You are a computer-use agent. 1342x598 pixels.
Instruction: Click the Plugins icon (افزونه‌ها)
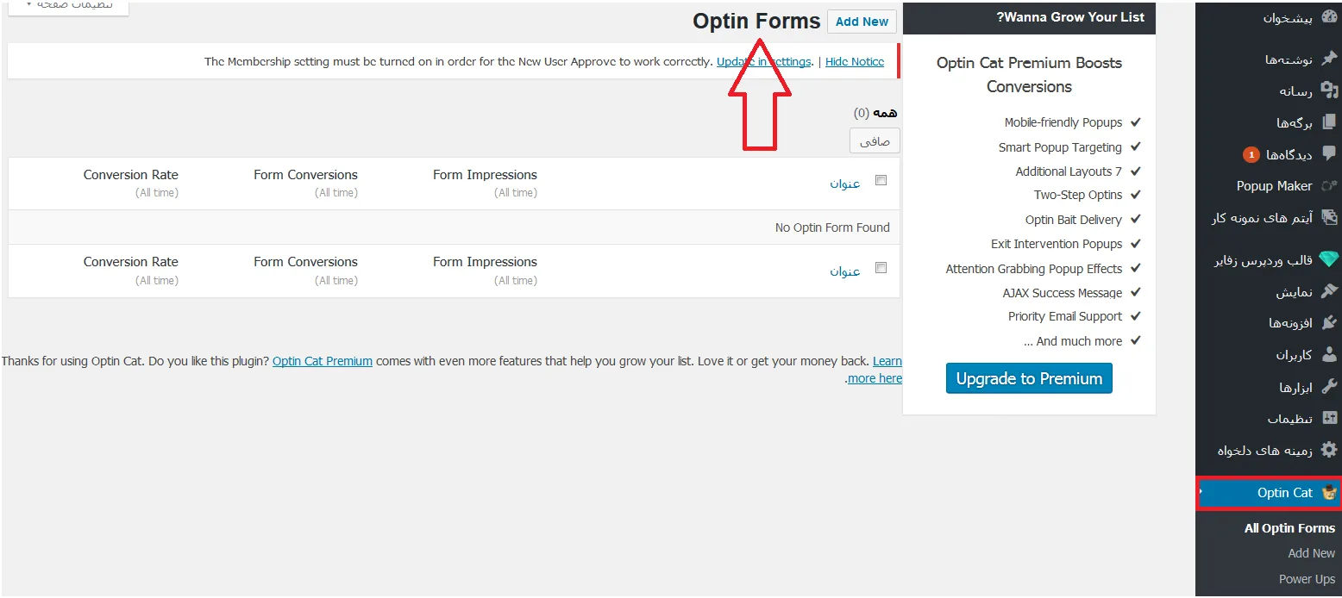pos(1329,323)
